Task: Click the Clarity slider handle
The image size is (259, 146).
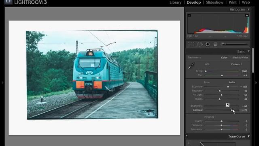Action: [221, 121]
